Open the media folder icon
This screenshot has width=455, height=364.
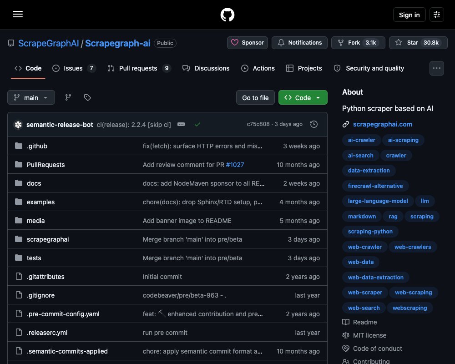pos(19,220)
